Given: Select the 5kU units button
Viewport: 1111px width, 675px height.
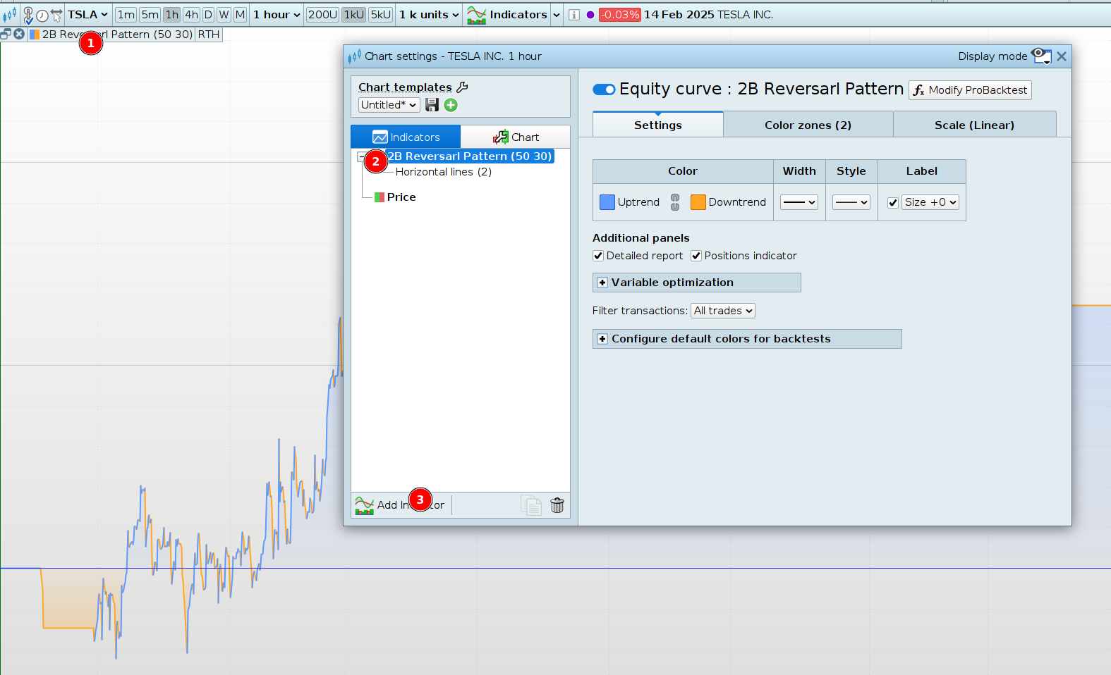Looking at the screenshot, I should point(381,15).
